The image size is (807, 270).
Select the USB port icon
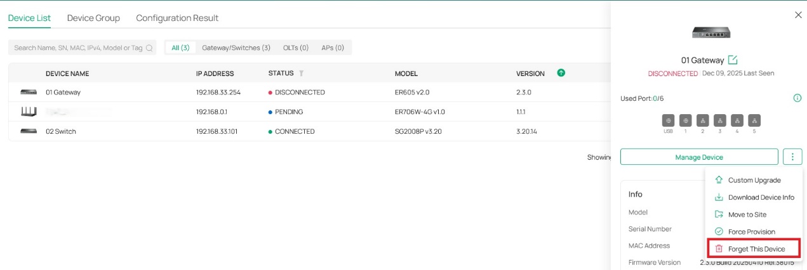tap(669, 120)
